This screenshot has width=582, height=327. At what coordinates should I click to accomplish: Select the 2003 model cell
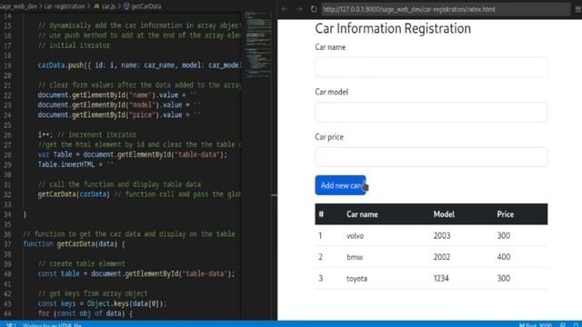[x=442, y=236]
